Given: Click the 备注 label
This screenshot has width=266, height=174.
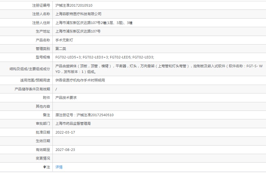Looking at the screenshot, I should click(x=46, y=115).
